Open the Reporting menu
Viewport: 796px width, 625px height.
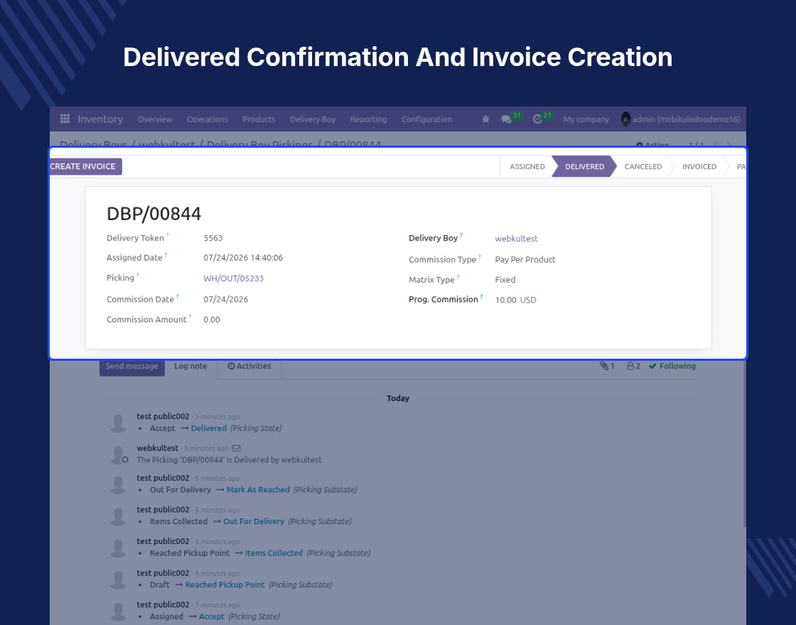(x=369, y=119)
